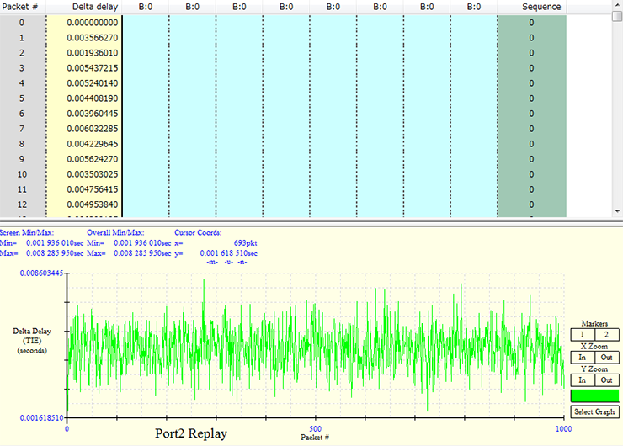The height and width of the screenshot is (446, 623).
Task: Click the -n- unit selector
Action: coord(242,262)
